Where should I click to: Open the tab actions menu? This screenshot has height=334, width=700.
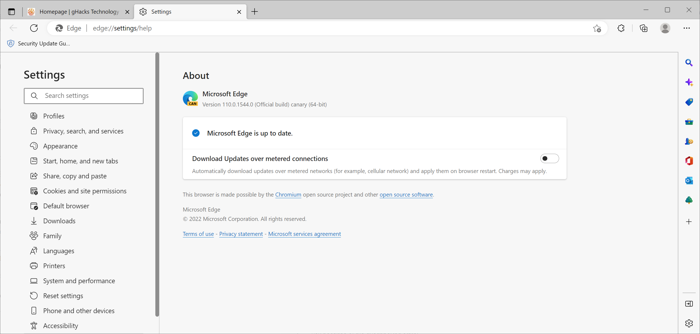[11, 12]
